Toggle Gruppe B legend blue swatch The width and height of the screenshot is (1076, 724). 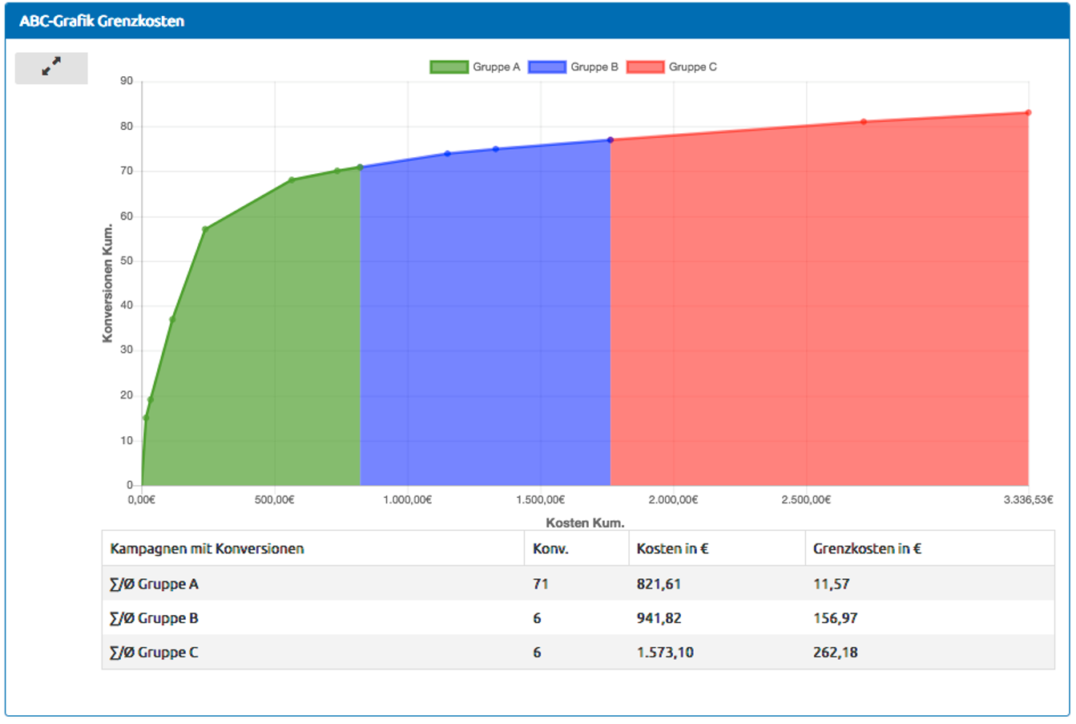(547, 67)
